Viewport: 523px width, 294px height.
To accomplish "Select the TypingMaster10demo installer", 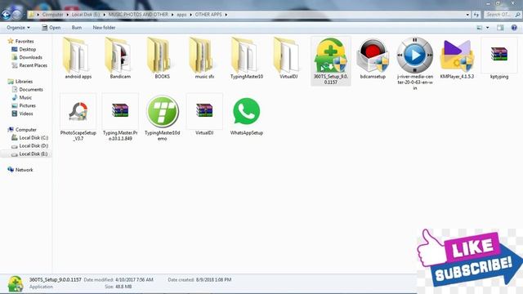I will pos(162,118).
